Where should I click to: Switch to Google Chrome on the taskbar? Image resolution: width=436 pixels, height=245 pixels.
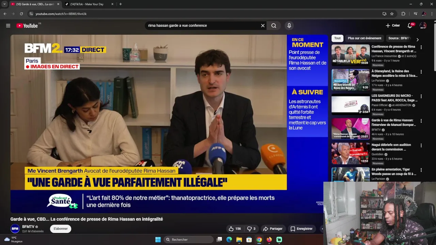(259, 240)
